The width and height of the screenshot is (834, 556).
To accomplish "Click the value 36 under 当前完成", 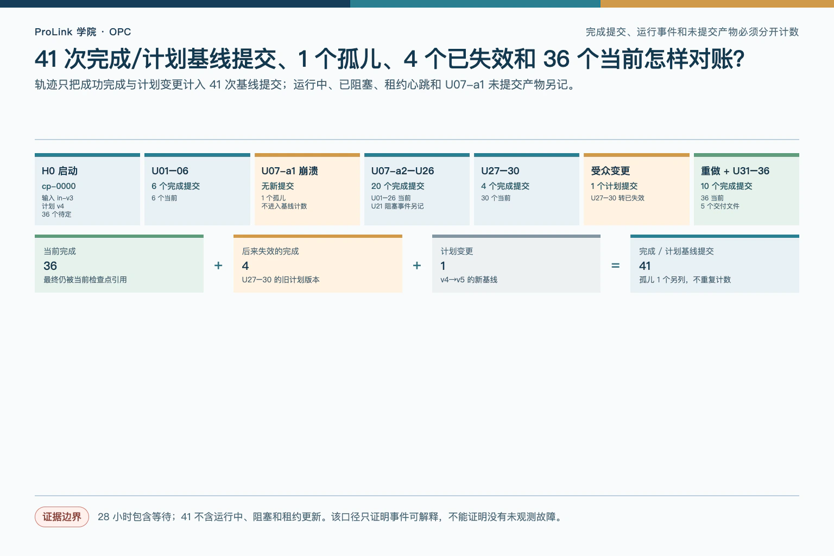I will click(x=50, y=266).
